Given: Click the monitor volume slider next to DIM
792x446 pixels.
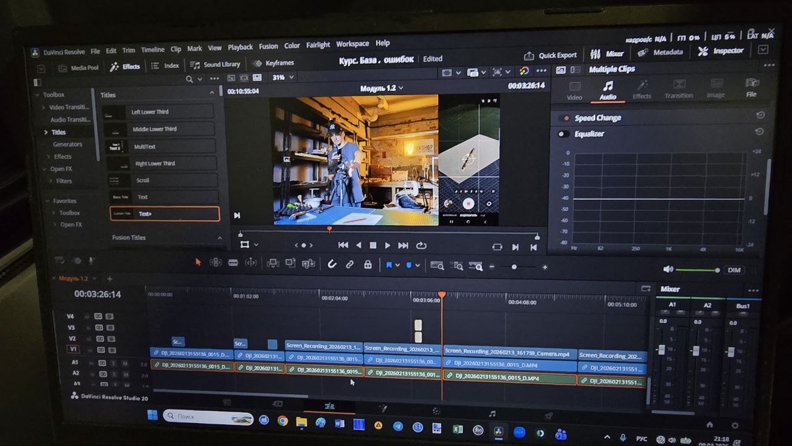Looking at the screenshot, I should coord(697,270).
